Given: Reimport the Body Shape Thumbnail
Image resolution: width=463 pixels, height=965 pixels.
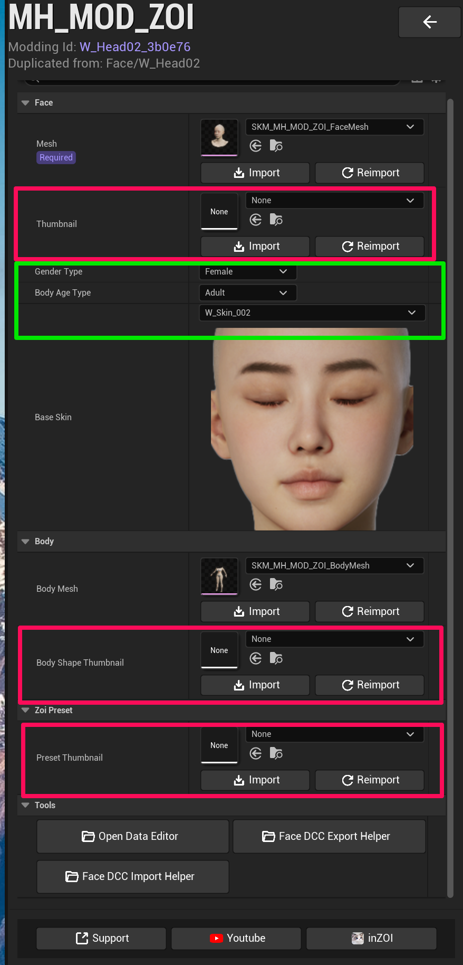Looking at the screenshot, I should pos(370,685).
